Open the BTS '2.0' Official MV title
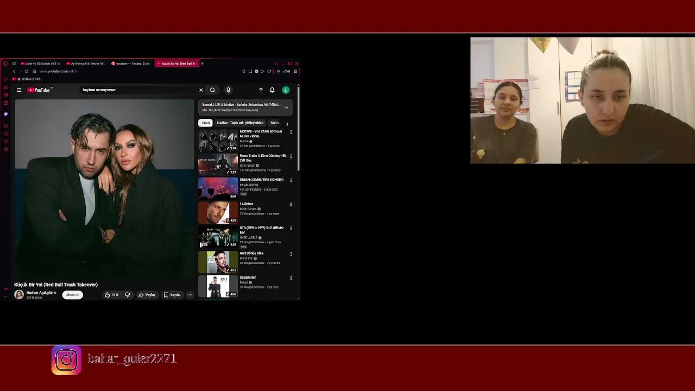 click(x=262, y=230)
